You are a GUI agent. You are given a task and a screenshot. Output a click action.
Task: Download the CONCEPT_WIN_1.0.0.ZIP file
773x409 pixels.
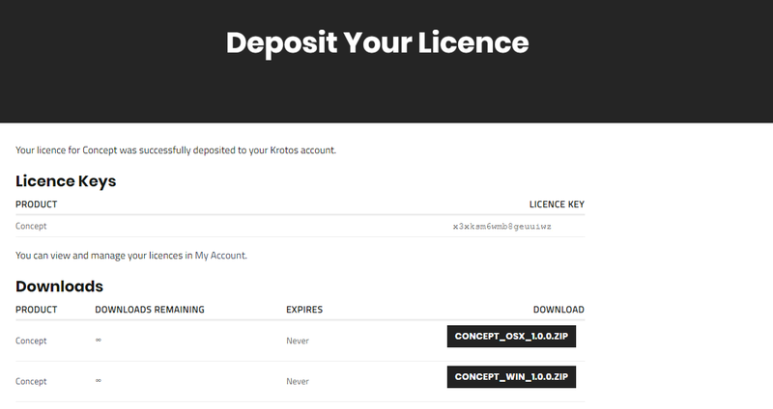coord(511,376)
